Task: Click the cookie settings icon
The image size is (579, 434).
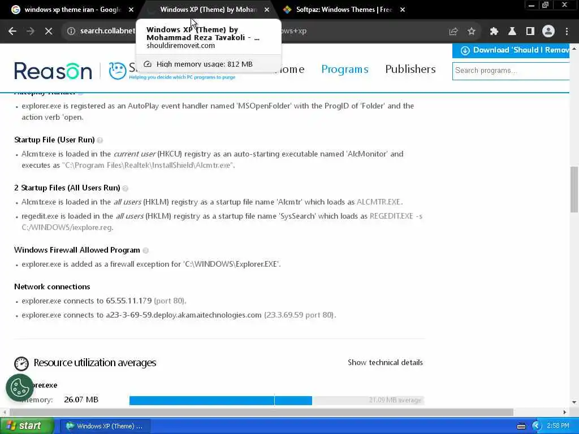Action: click(x=20, y=388)
